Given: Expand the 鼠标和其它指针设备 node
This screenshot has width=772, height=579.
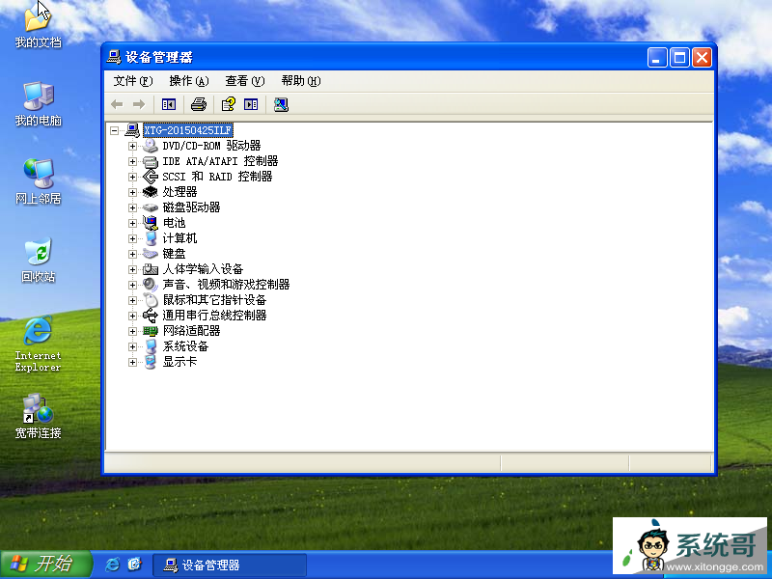Looking at the screenshot, I should click(x=132, y=300).
